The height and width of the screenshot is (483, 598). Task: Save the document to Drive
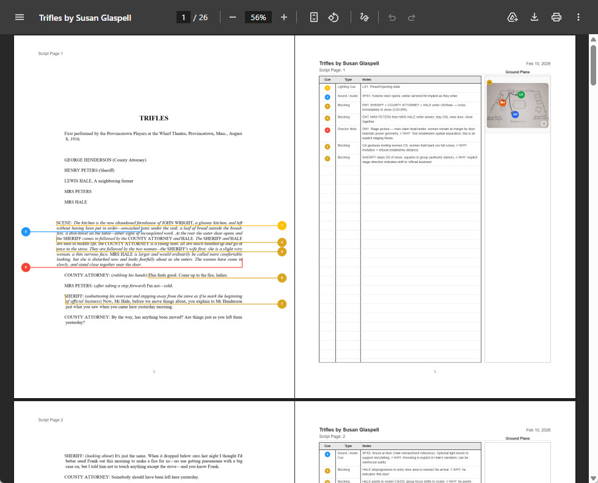coord(512,17)
